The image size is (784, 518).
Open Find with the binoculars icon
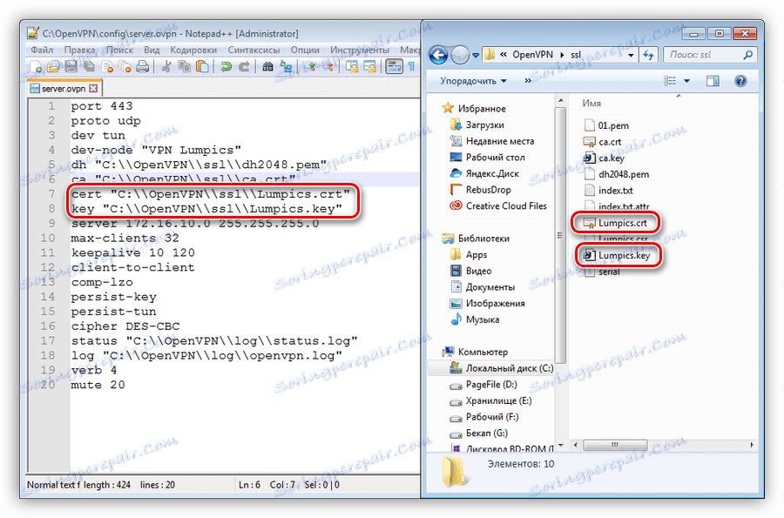point(268,67)
